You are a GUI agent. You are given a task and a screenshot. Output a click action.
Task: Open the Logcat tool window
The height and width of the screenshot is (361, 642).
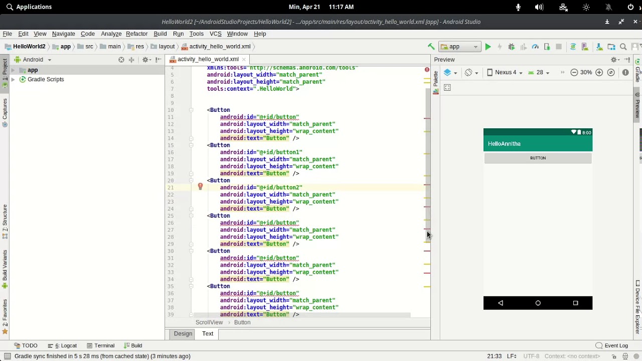click(x=62, y=346)
